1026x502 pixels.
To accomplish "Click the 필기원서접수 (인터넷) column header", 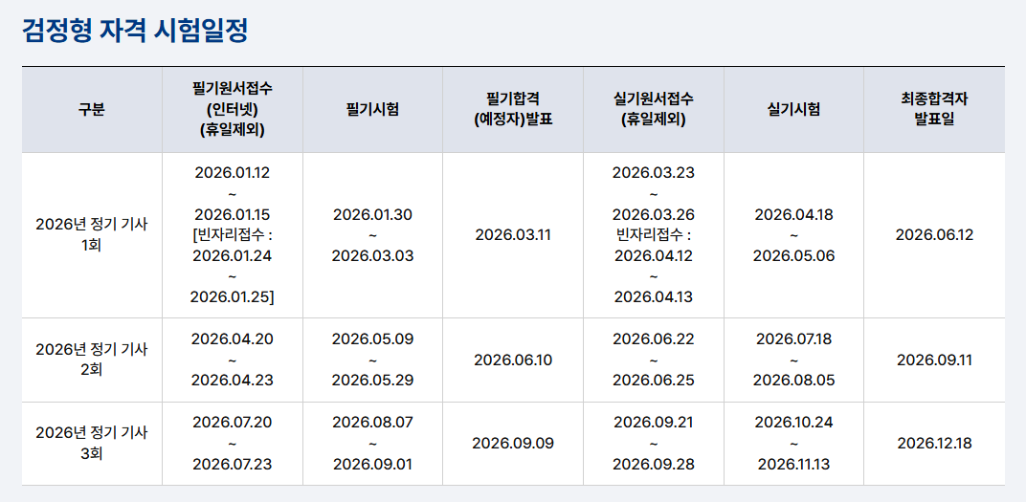I will tap(233, 110).
